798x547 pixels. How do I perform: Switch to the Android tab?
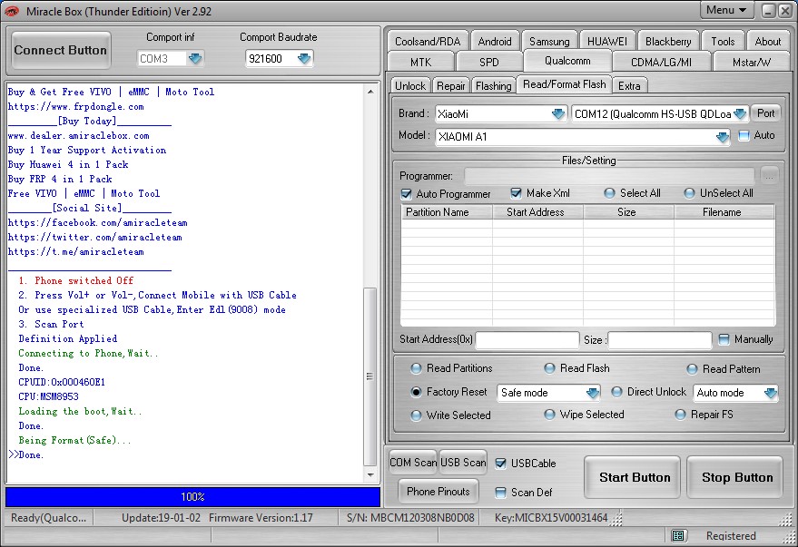pos(495,41)
